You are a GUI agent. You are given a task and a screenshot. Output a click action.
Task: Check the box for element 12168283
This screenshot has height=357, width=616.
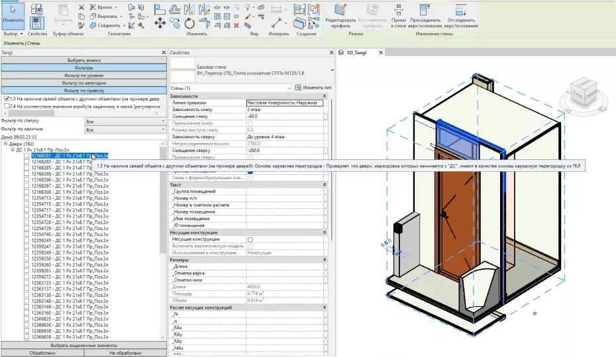click(x=26, y=162)
